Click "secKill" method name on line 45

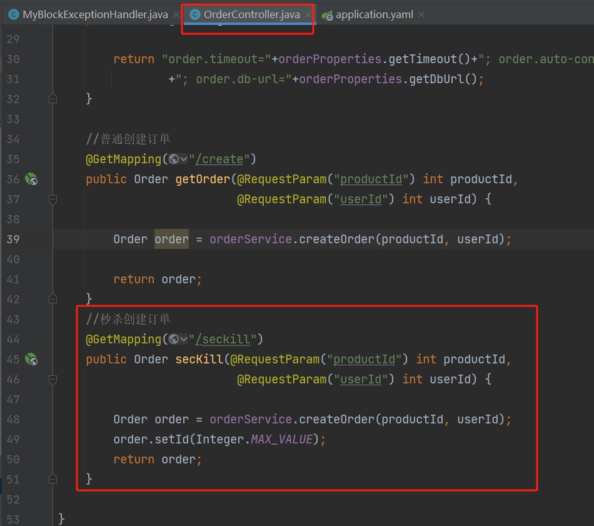pos(199,359)
